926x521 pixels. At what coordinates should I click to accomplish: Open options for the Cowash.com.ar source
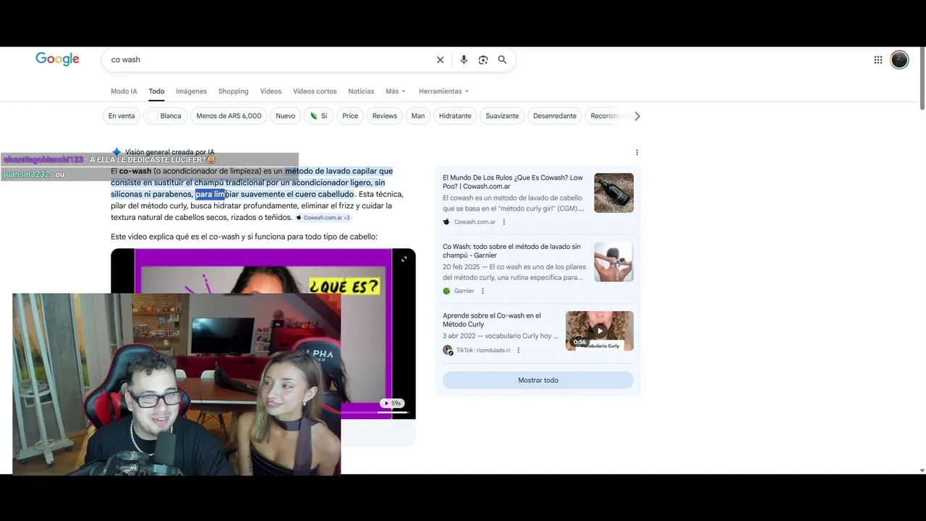[x=504, y=222]
